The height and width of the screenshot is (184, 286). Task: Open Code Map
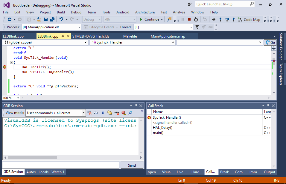[x=249, y=19]
